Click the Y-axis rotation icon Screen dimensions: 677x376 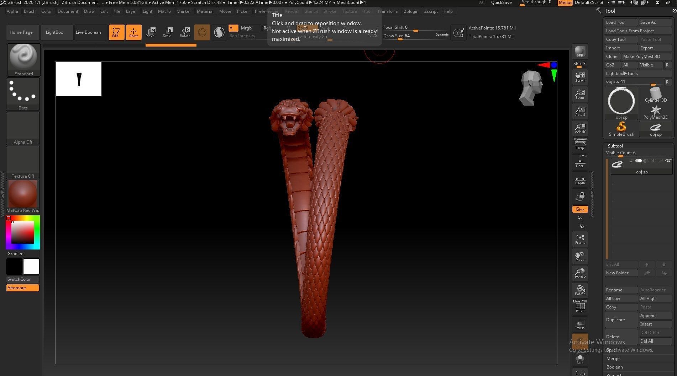pos(580,218)
